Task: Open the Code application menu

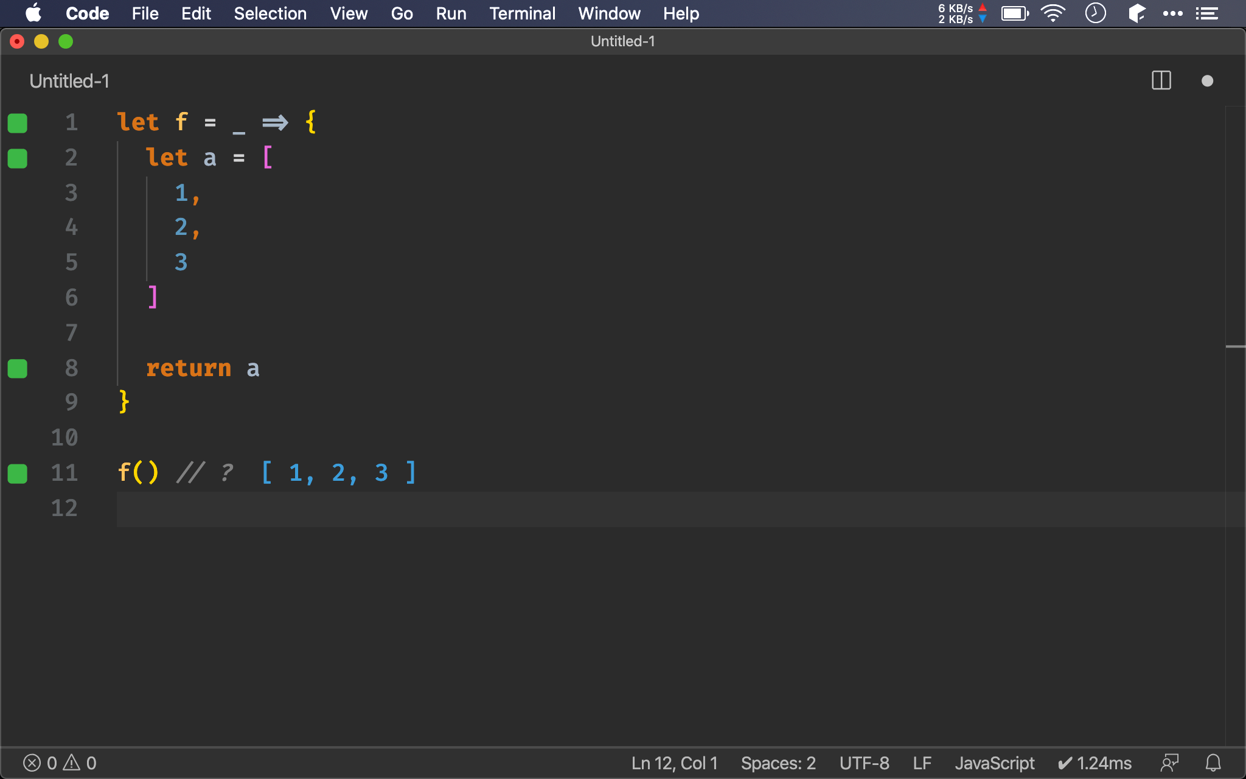Action: coord(87,13)
